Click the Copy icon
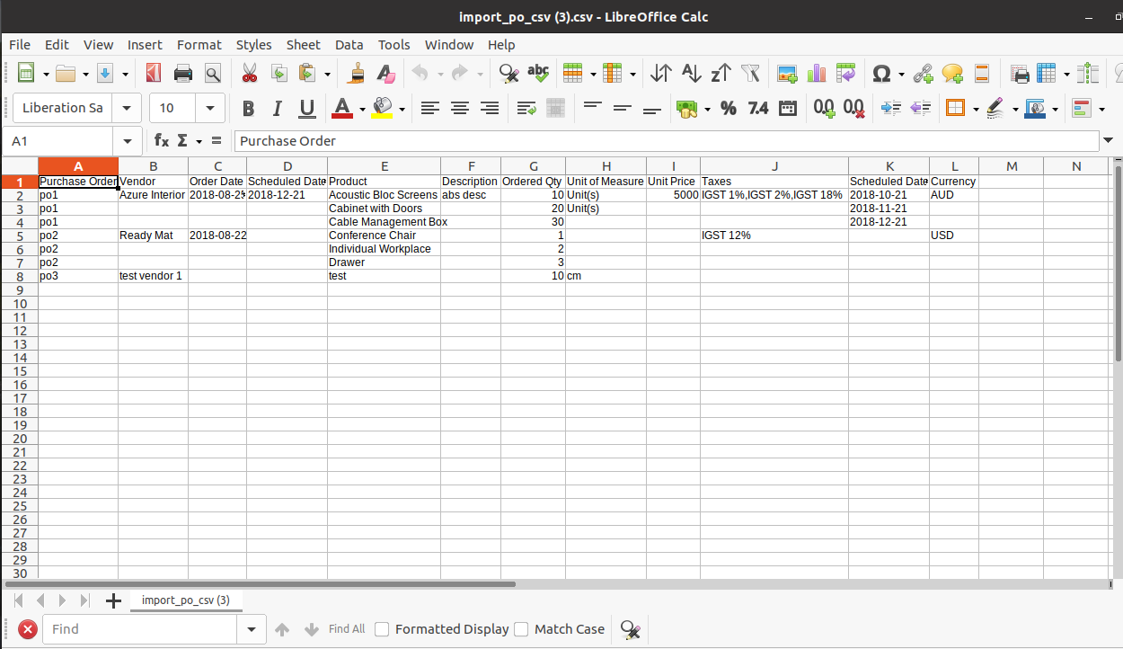The image size is (1123, 649). coord(279,73)
